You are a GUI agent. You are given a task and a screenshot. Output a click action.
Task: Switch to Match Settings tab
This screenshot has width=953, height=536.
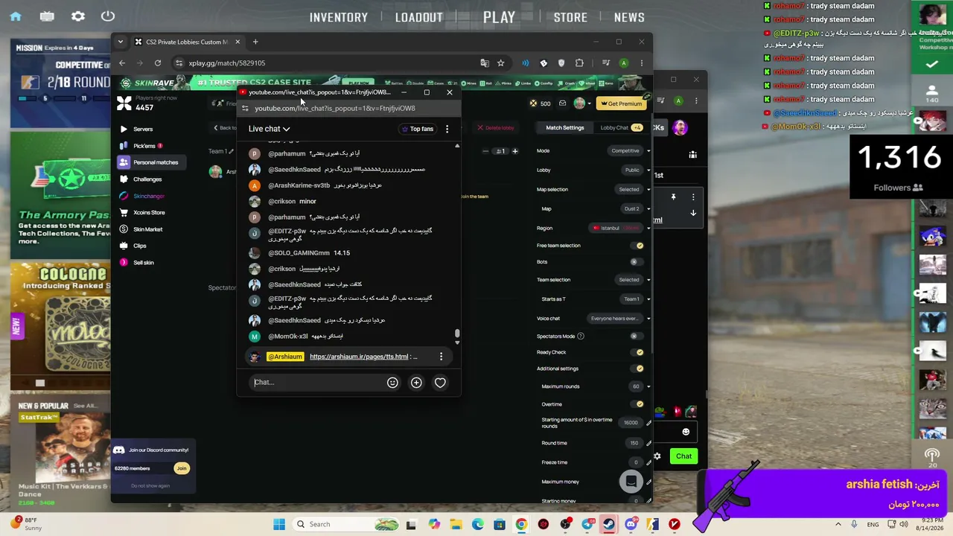pos(565,128)
